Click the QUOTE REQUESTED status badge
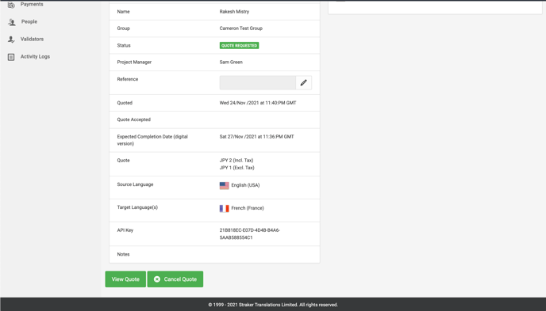546x311 pixels. (x=239, y=45)
